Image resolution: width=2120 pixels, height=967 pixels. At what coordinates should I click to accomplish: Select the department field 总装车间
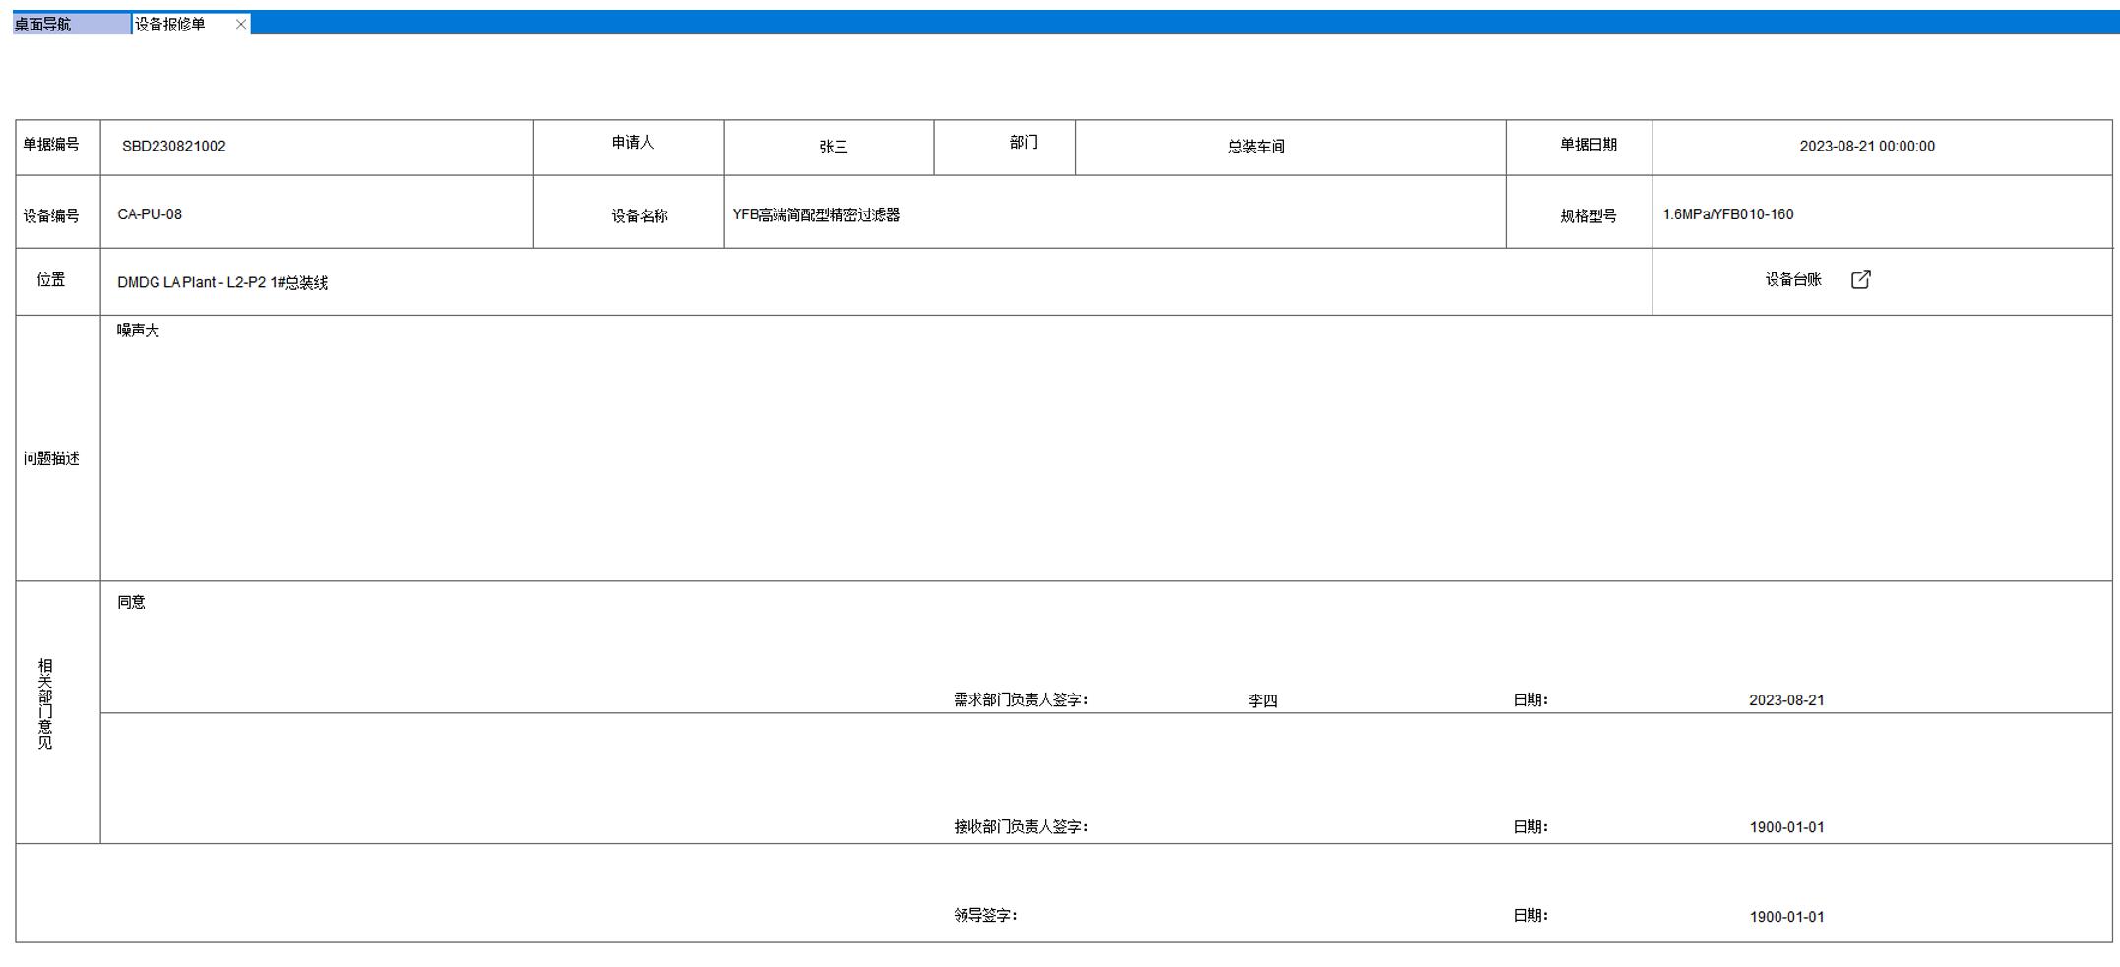pyautogui.click(x=1256, y=147)
